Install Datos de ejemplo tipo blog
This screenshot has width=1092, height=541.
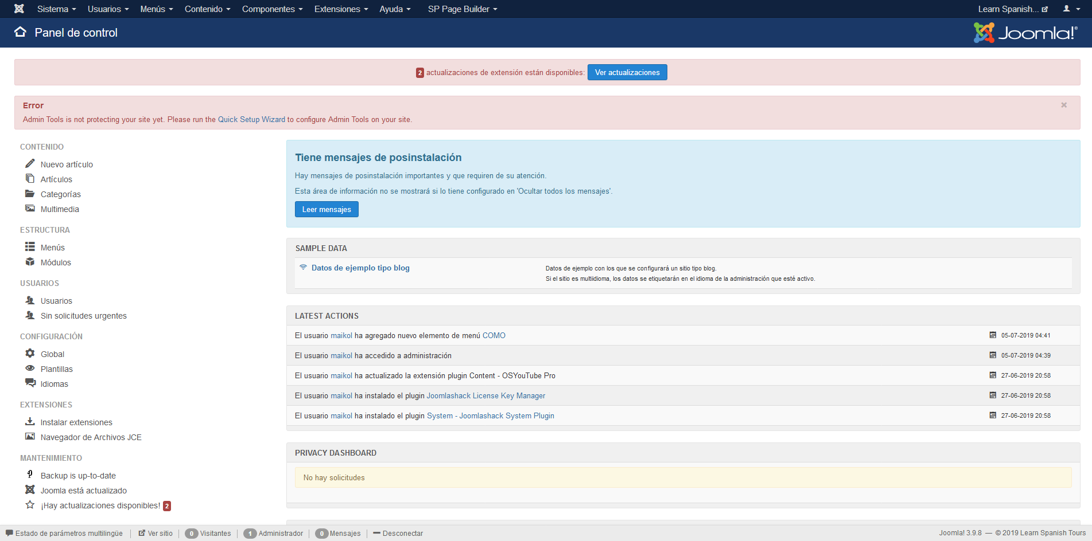pyautogui.click(x=360, y=268)
